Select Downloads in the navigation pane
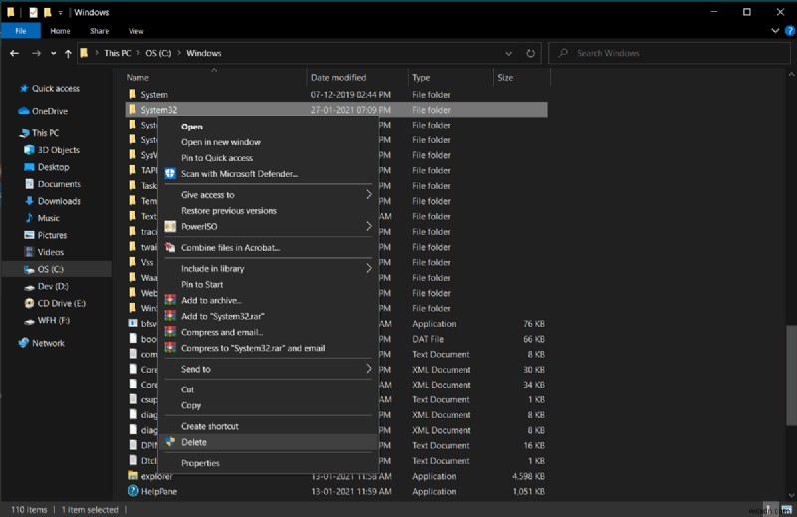The image size is (797, 517). click(59, 201)
